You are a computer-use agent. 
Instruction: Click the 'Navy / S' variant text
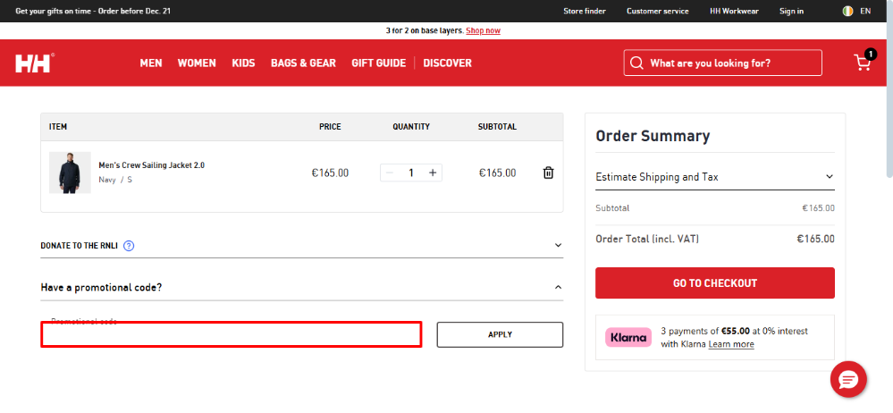(115, 180)
